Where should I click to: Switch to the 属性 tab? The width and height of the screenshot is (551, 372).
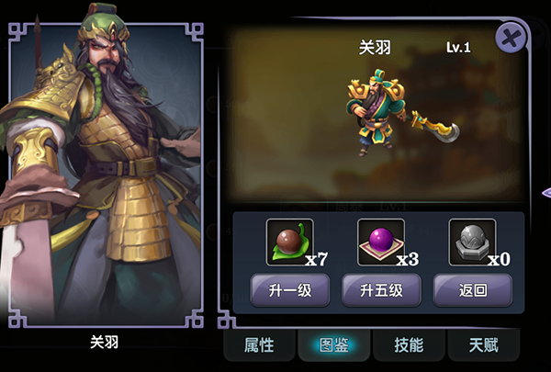259,345
